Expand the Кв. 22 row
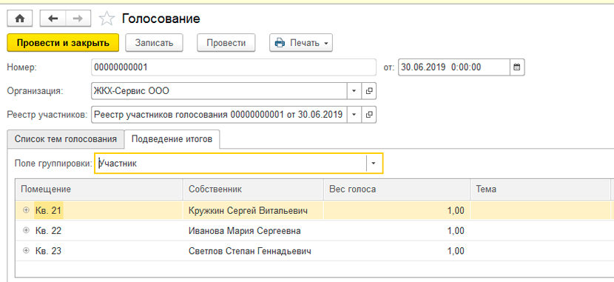The height and width of the screenshot is (282, 614). click(x=27, y=231)
